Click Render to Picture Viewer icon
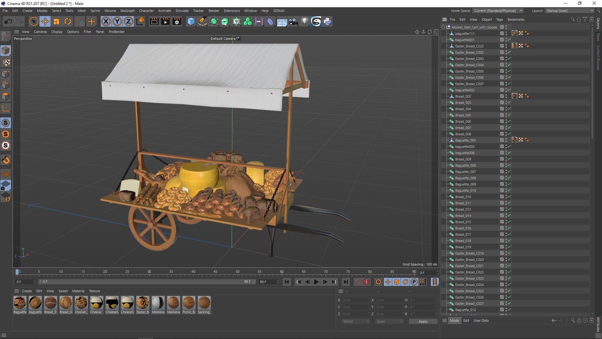 pos(166,21)
